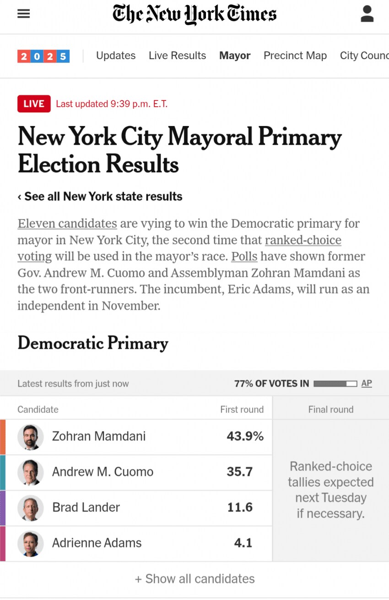Open the ranked-choice voting link
389x600 pixels.
pyautogui.click(x=179, y=248)
